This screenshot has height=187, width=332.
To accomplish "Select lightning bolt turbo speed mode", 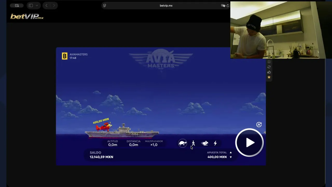I will point(215,143).
